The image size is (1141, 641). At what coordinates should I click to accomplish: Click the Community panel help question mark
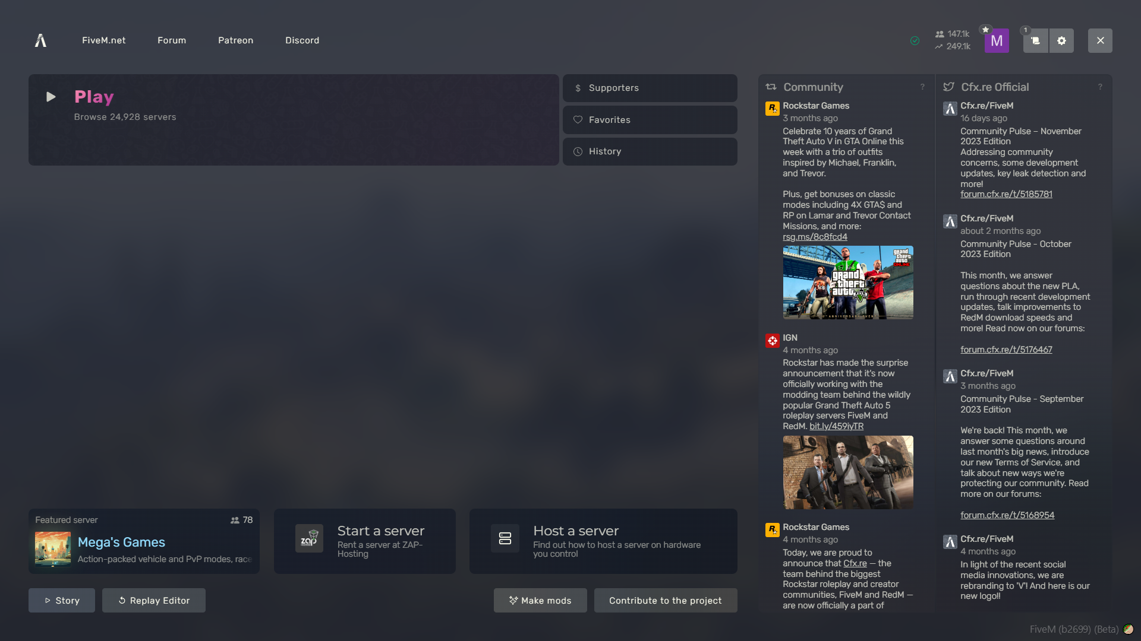click(x=922, y=87)
